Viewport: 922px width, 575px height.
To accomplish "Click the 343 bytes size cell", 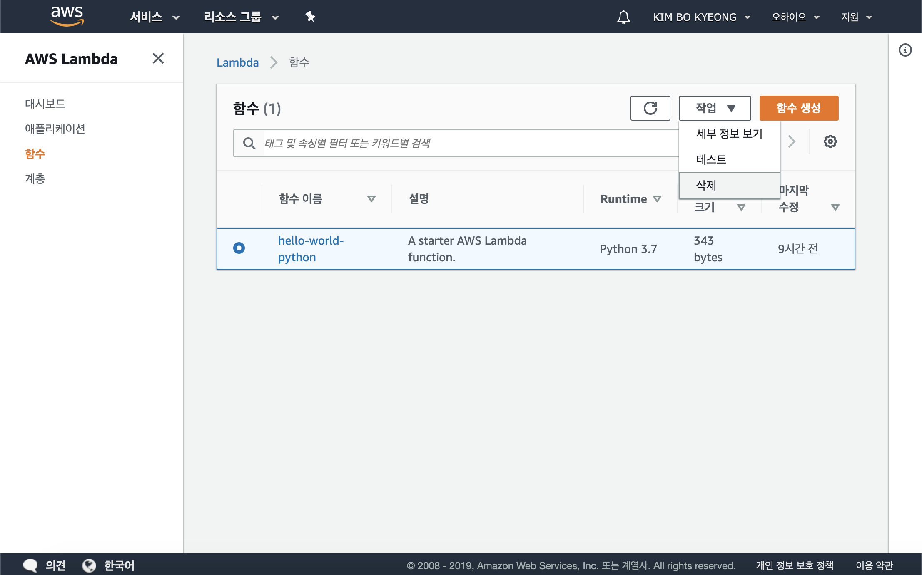I will tap(708, 249).
